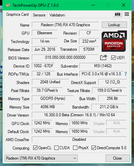
Task: Enable the CUDA checkbox
Action: 56,148
